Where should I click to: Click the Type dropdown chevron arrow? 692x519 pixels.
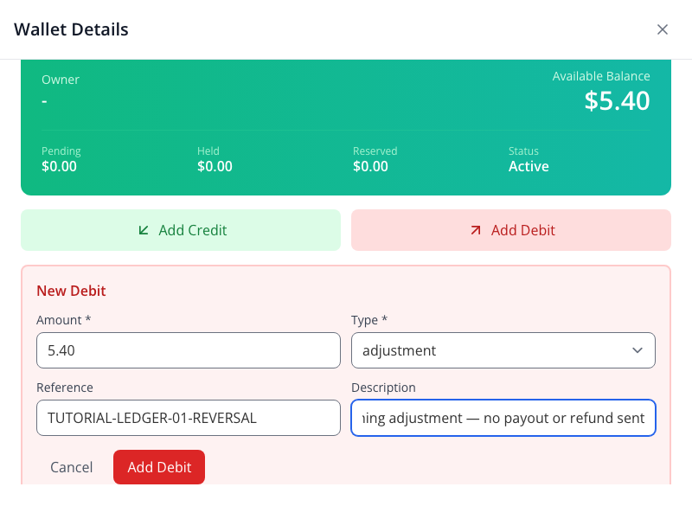(x=638, y=350)
